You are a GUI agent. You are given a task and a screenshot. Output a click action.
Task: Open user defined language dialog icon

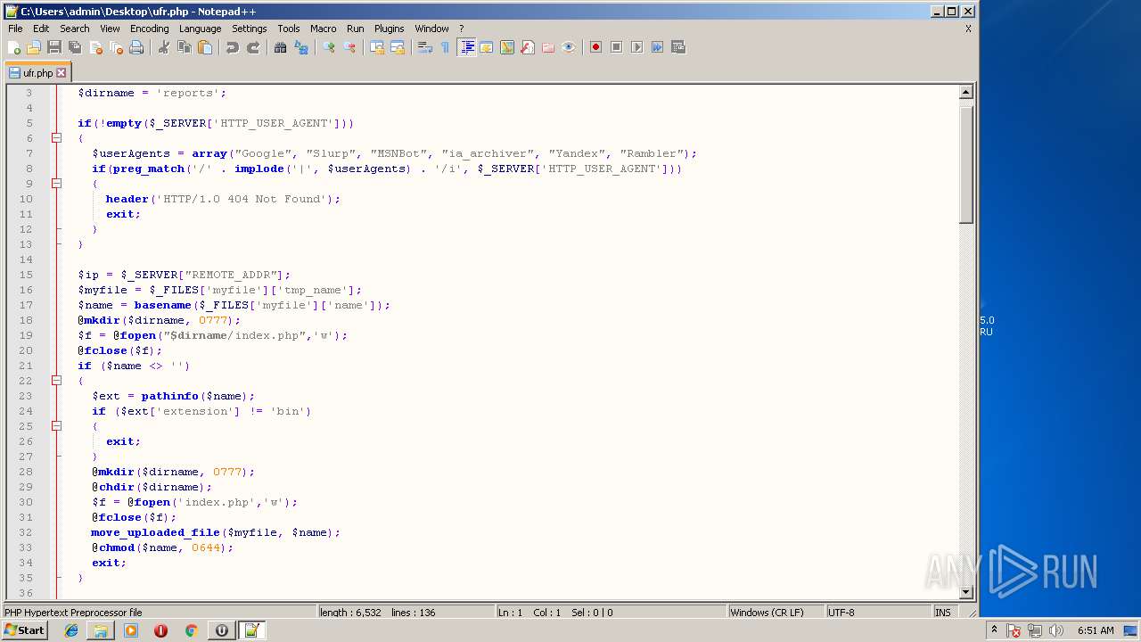pyautogui.click(x=487, y=47)
